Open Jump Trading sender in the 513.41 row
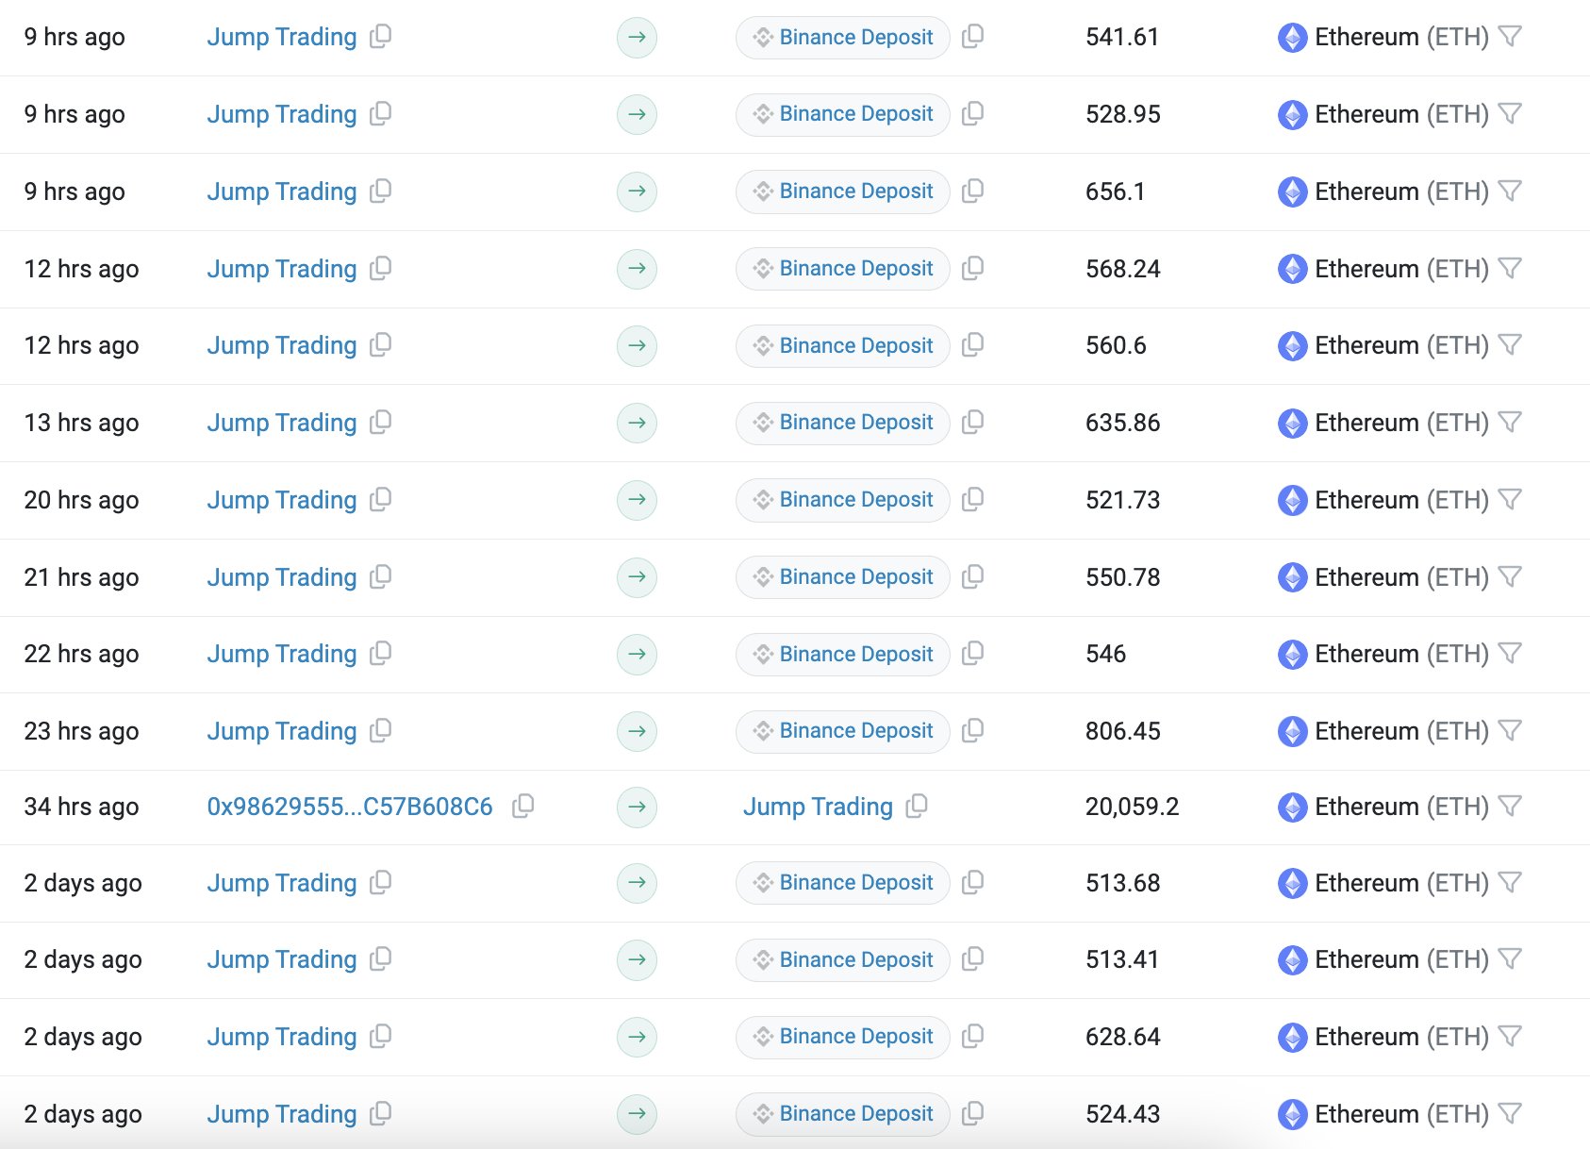This screenshot has width=1590, height=1149. (282, 959)
